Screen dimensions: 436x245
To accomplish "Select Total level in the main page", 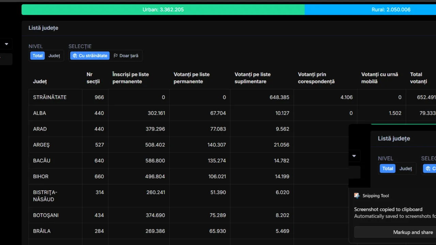I will tap(37, 56).
